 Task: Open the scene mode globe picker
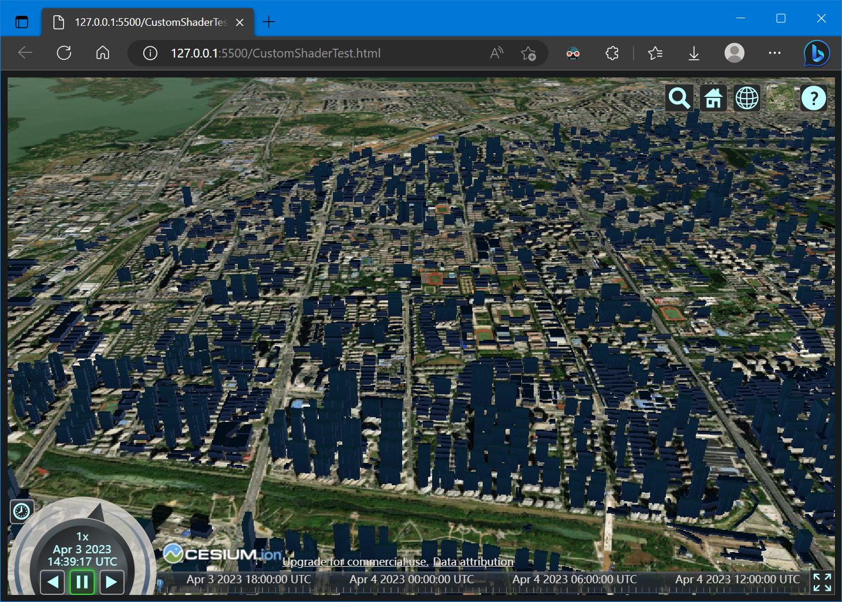(x=747, y=99)
